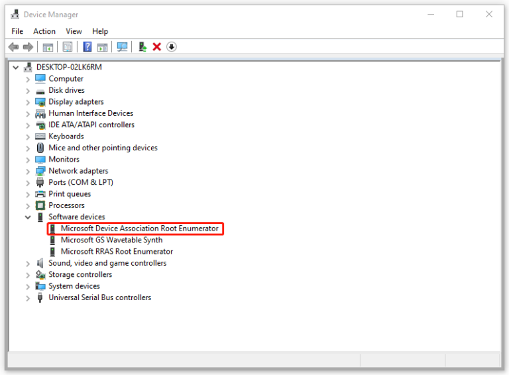This screenshot has width=509, height=375.
Task: Click the Ports (COM & LPT) icon
Action: coord(40,183)
